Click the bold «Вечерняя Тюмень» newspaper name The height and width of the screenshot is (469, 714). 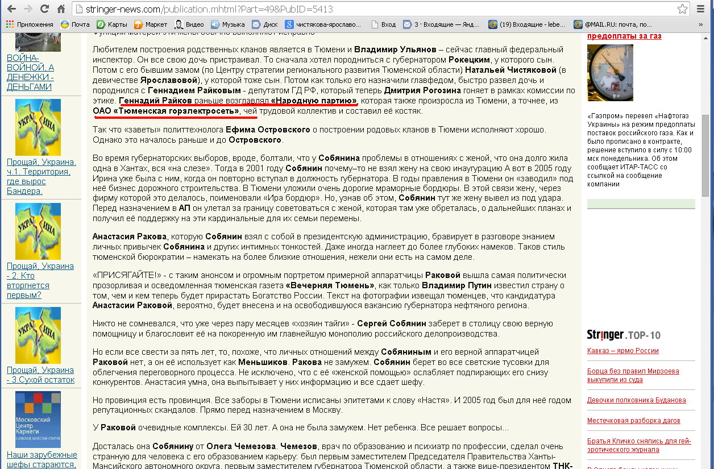[x=330, y=285]
